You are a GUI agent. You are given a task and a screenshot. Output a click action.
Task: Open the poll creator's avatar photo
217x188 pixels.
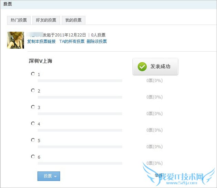(x=15, y=40)
